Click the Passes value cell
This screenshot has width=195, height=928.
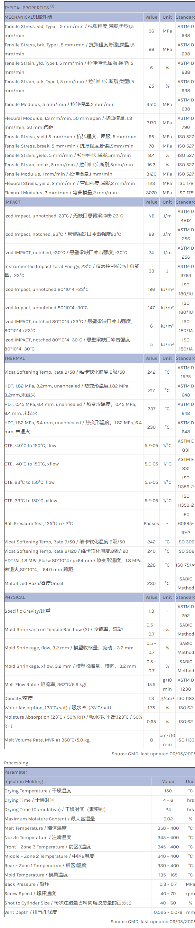(151, 523)
